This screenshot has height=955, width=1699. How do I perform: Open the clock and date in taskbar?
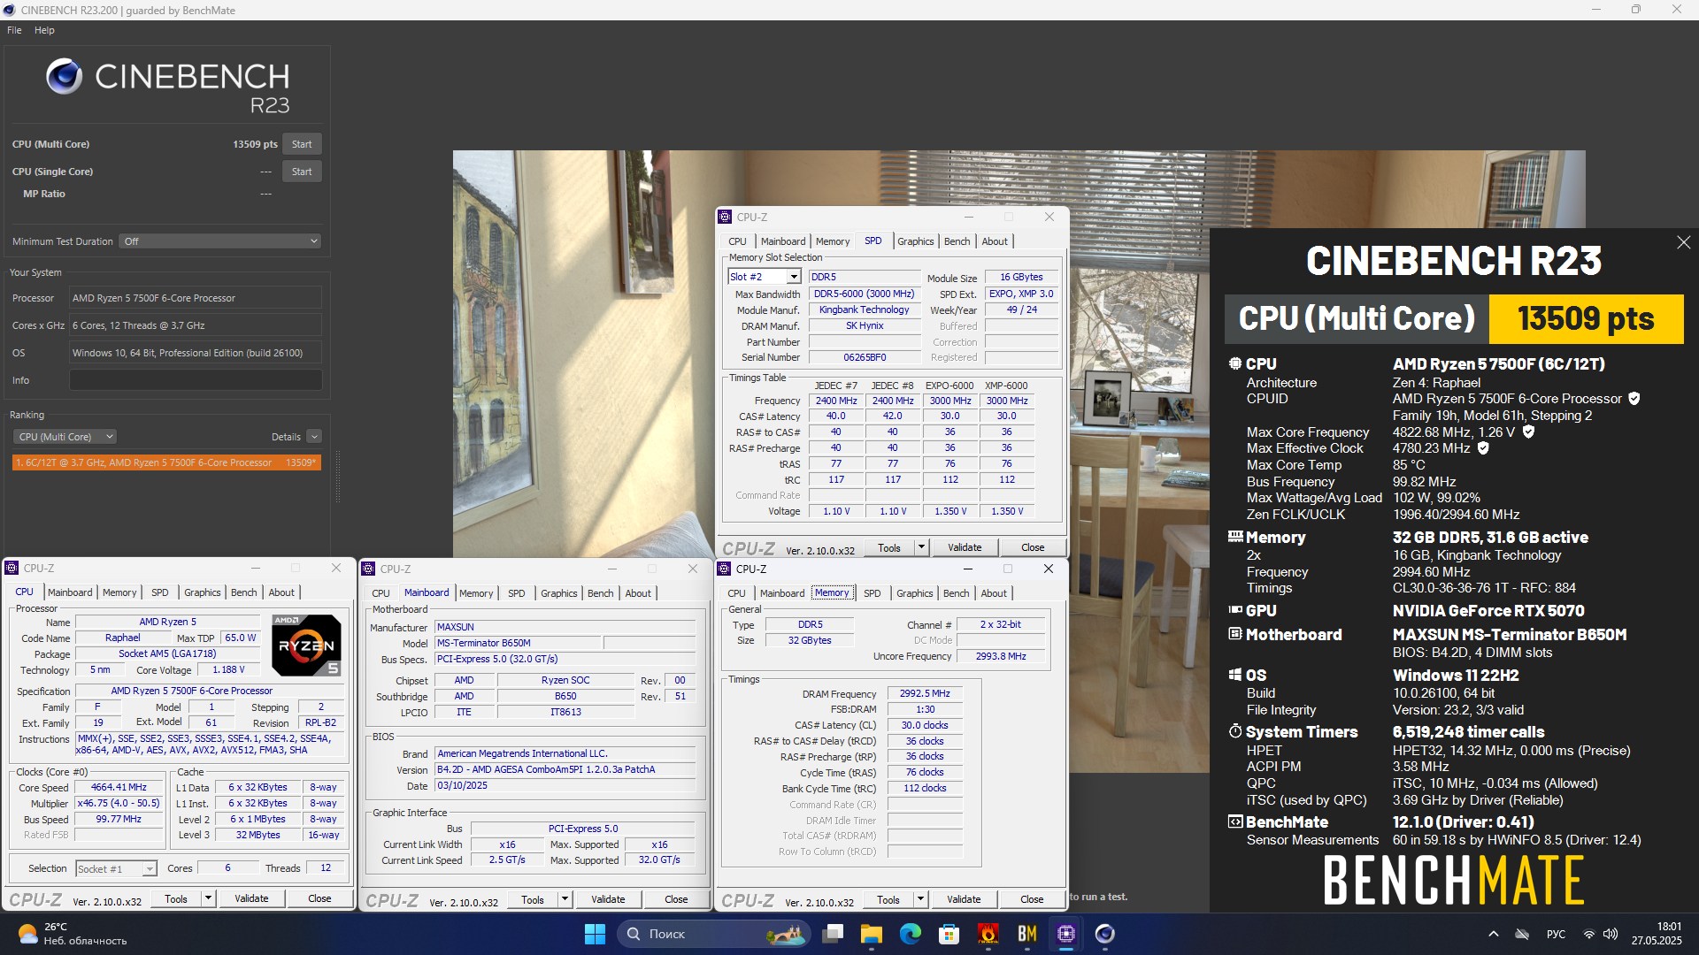1657,934
